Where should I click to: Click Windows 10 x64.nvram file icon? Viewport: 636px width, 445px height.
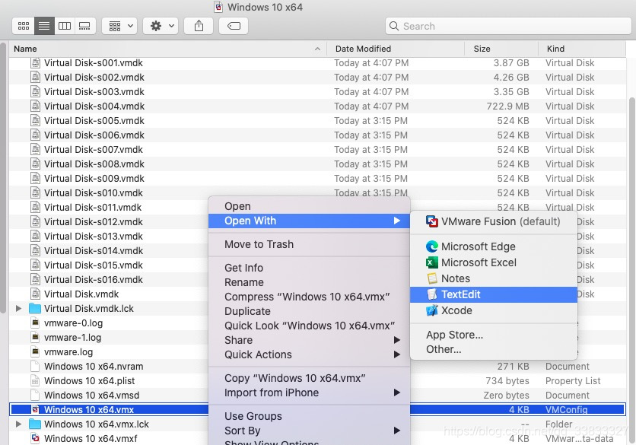[35, 367]
